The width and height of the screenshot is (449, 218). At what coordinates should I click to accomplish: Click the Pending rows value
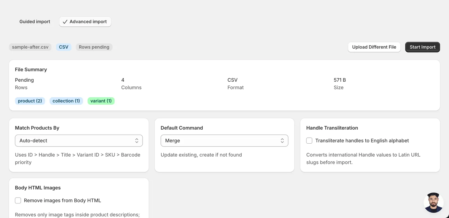click(x=24, y=80)
